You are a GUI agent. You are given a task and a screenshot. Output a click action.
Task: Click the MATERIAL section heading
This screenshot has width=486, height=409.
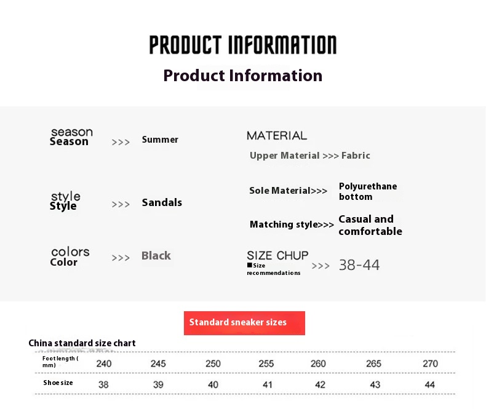pyautogui.click(x=277, y=135)
